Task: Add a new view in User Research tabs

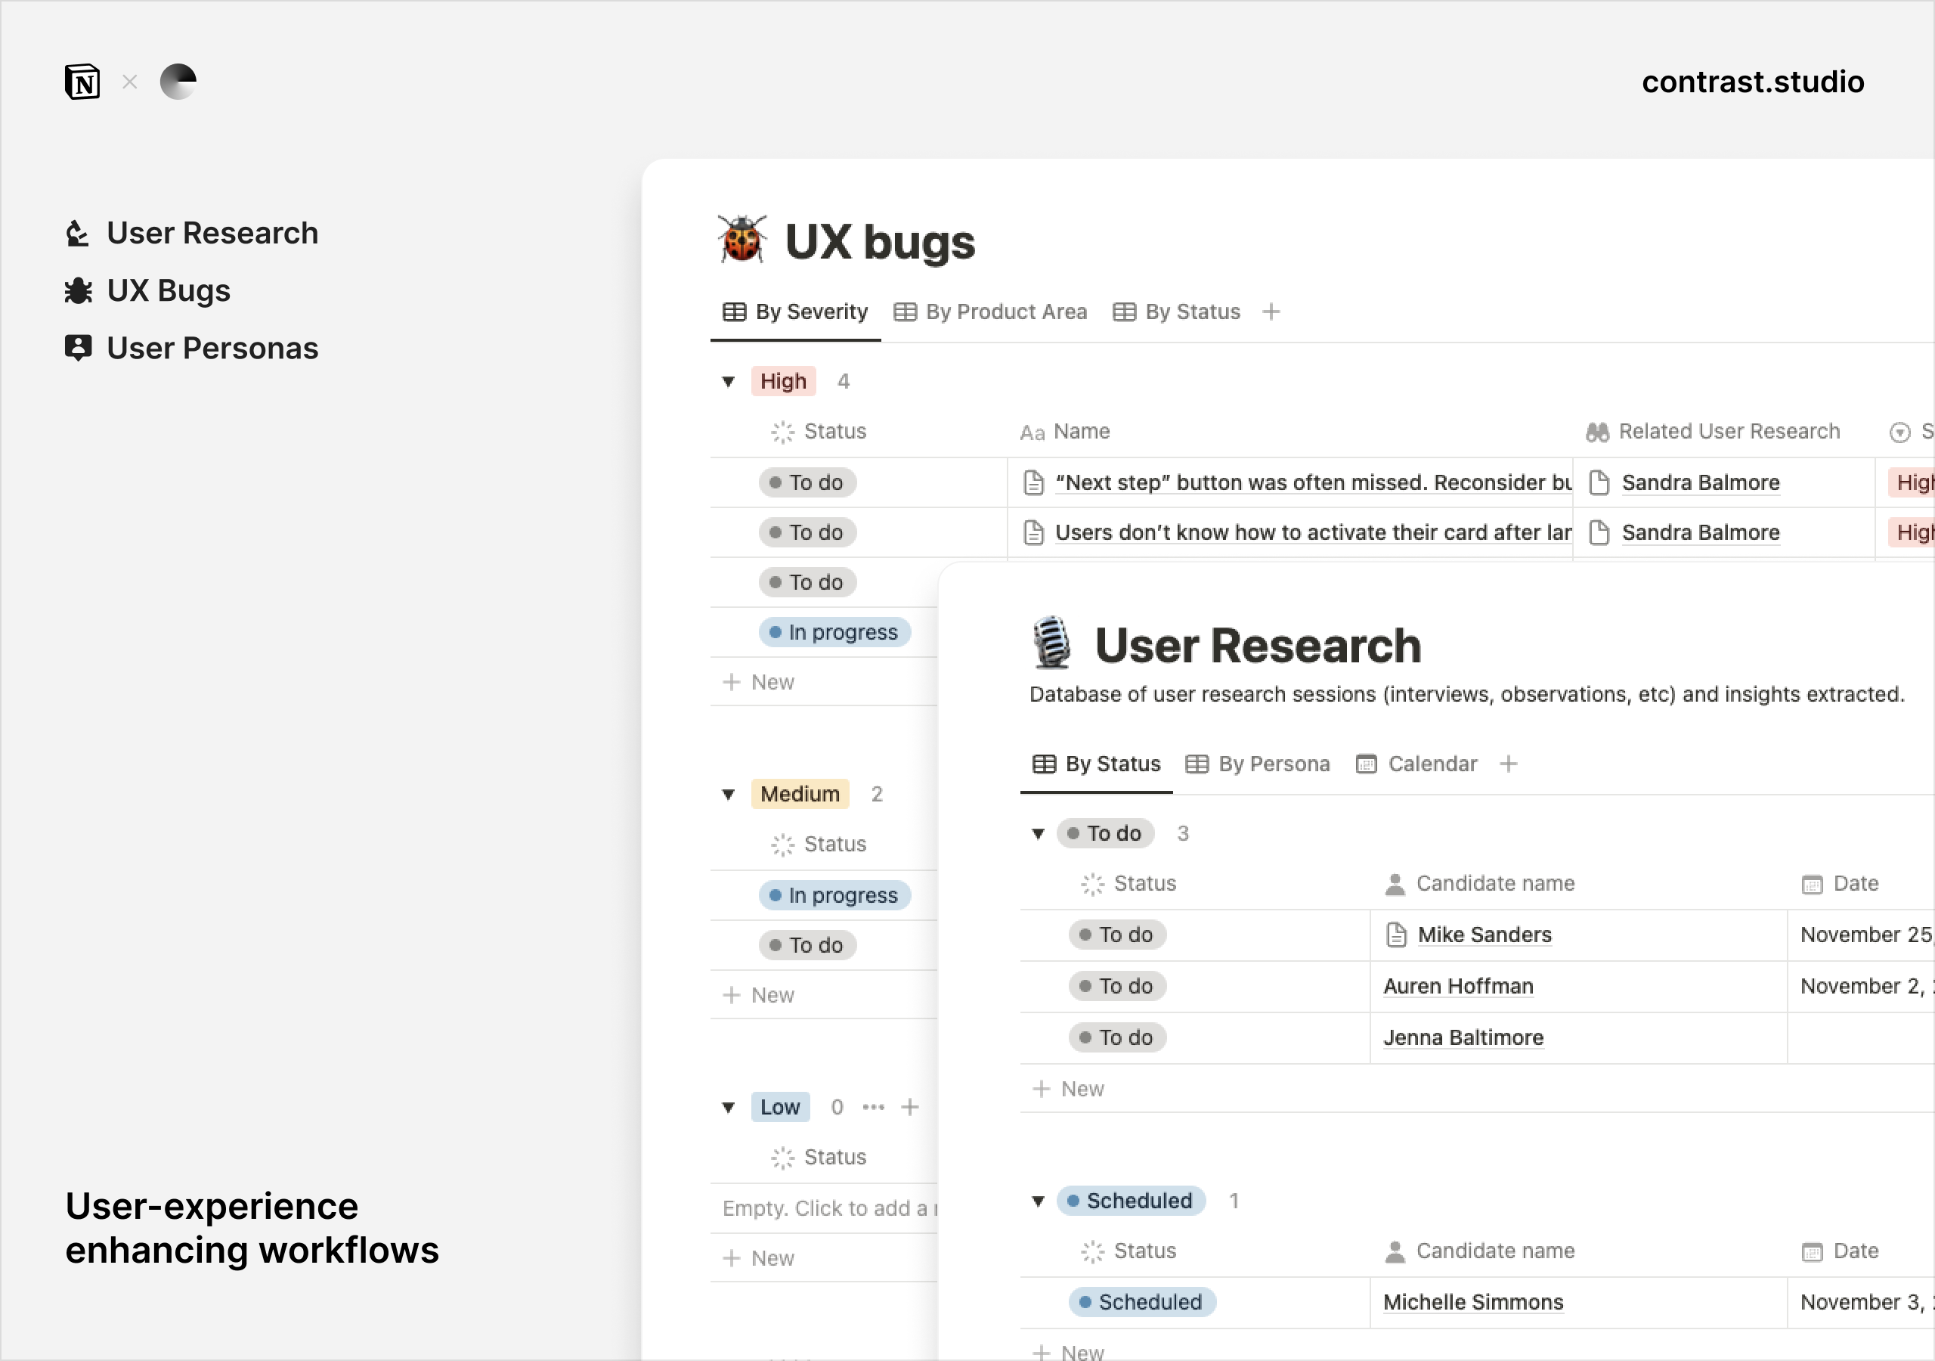Action: pos(1509,764)
